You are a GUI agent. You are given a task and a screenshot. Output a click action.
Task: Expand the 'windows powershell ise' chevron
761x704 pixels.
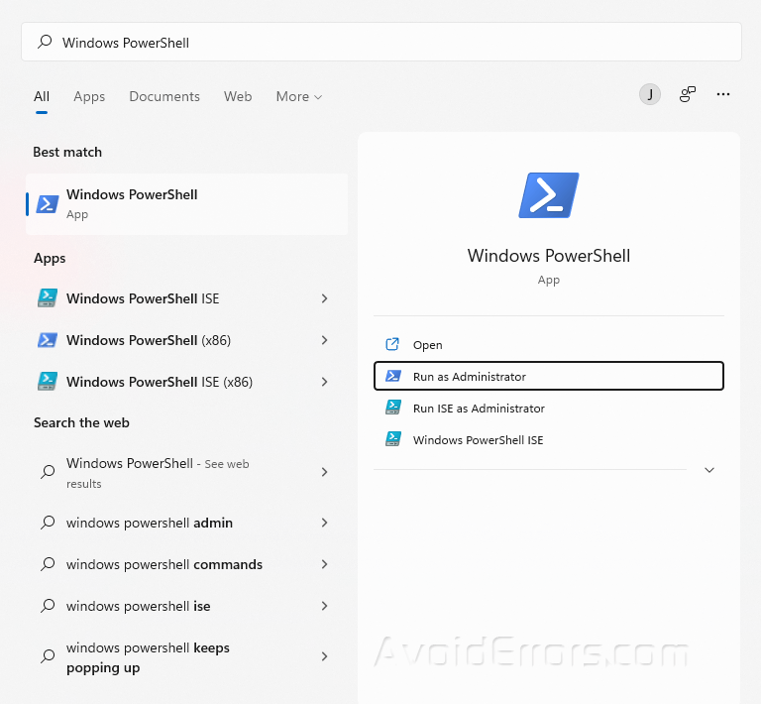[325, 606]
